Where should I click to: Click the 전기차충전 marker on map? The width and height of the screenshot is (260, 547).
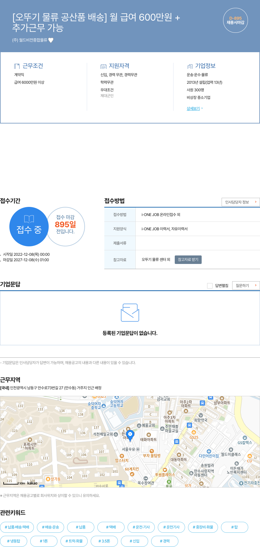pyautogui.click(x=241, y=483)
